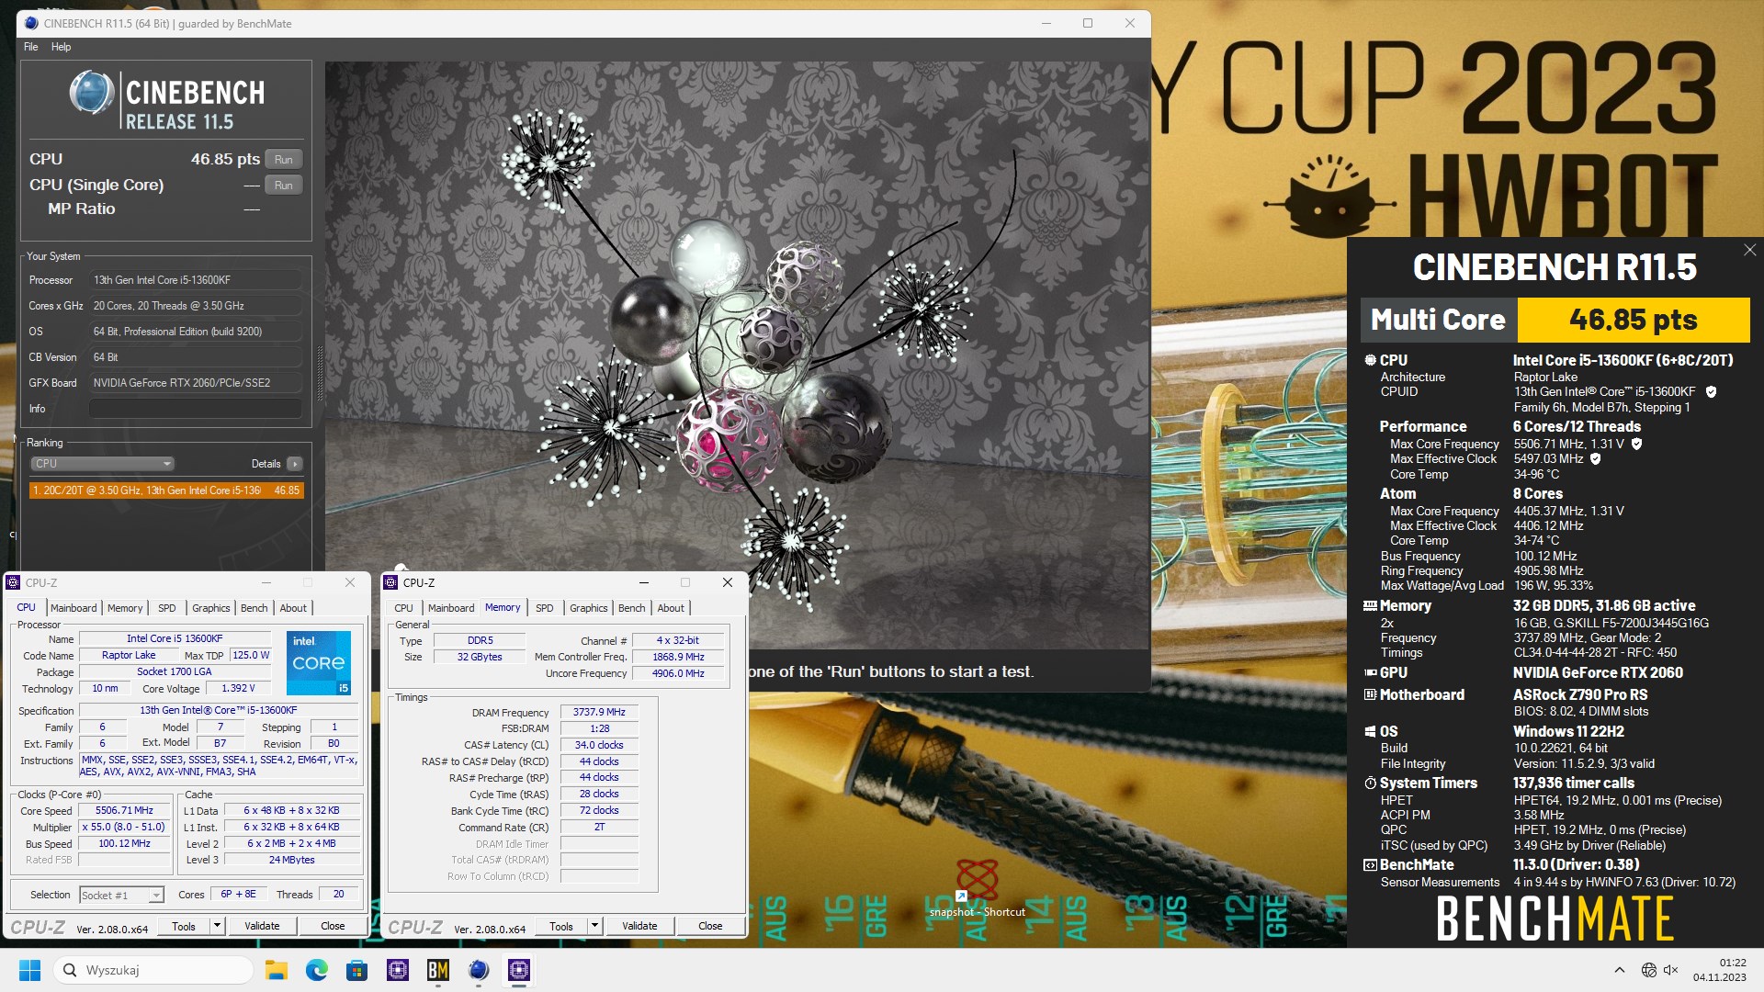Click the Wyszukaj taskbar search box

[x=153, y=970]
